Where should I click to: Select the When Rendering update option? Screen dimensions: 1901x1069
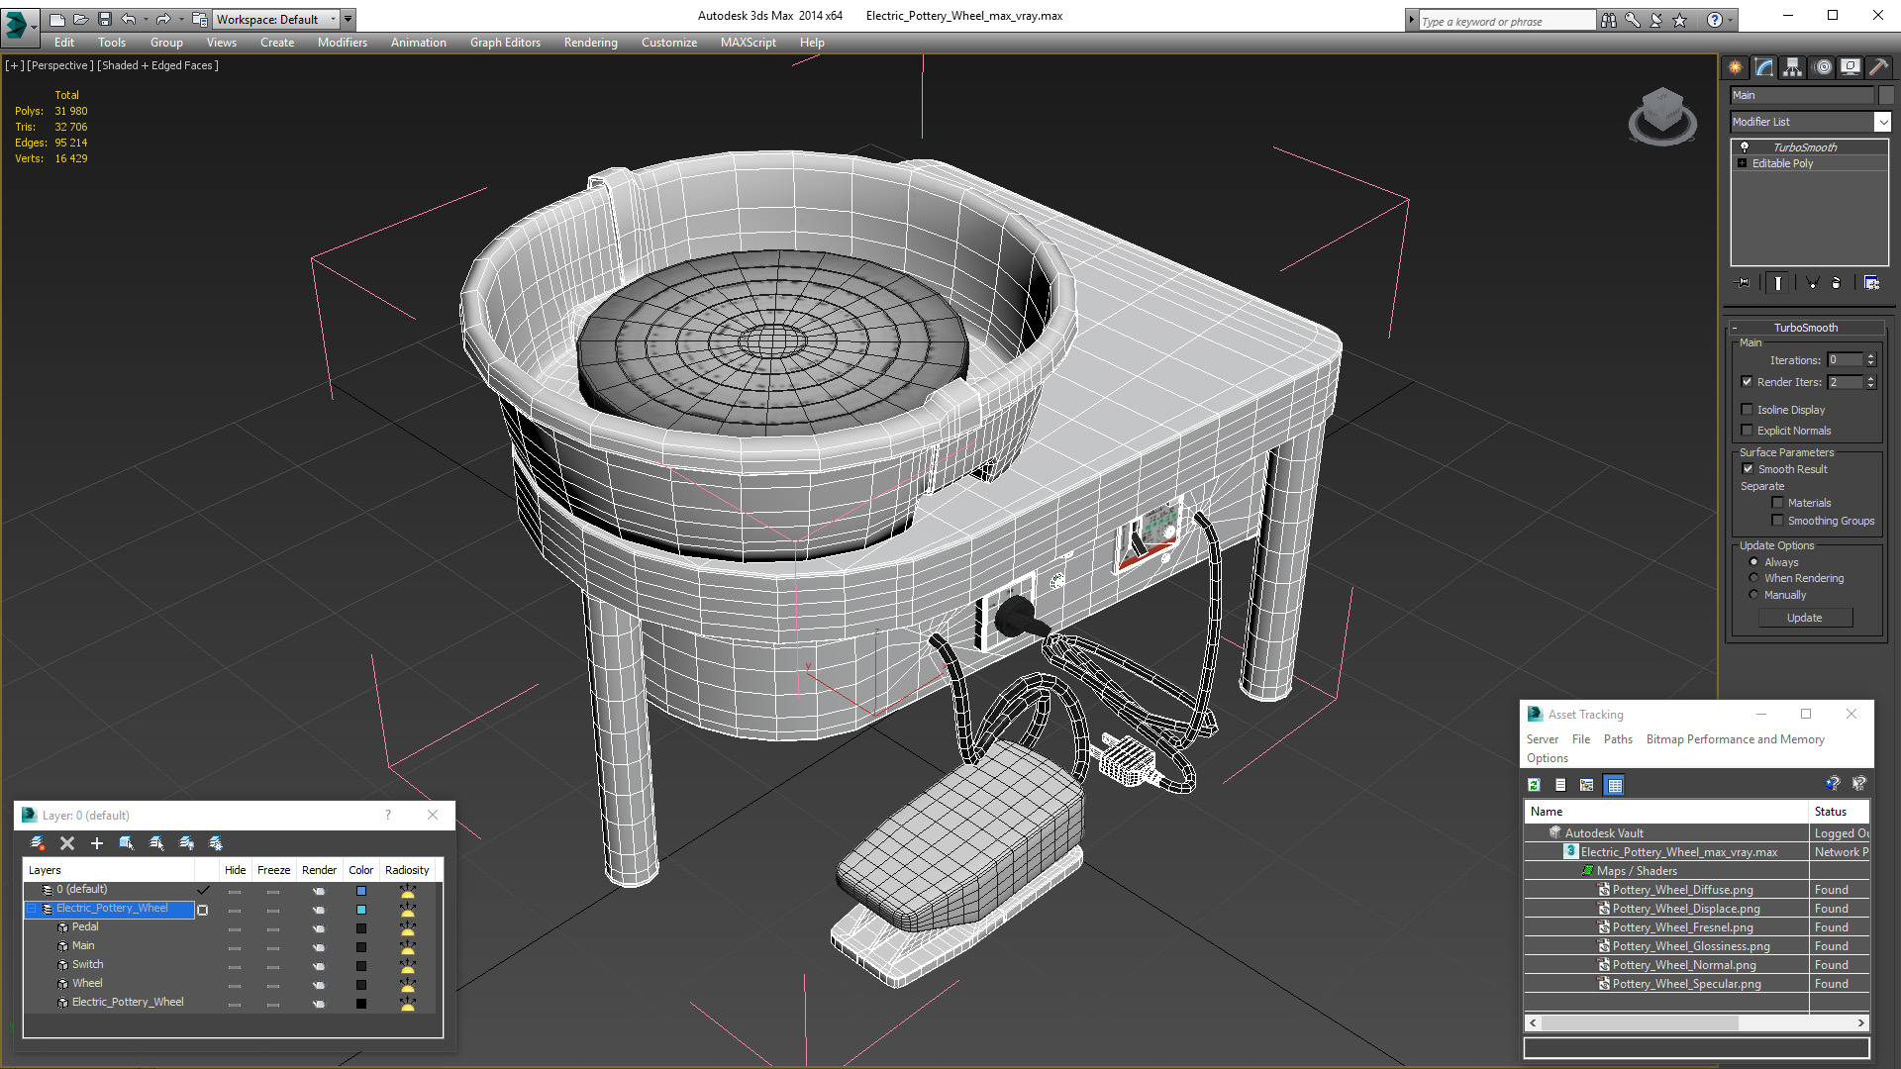coord(1753,578)
